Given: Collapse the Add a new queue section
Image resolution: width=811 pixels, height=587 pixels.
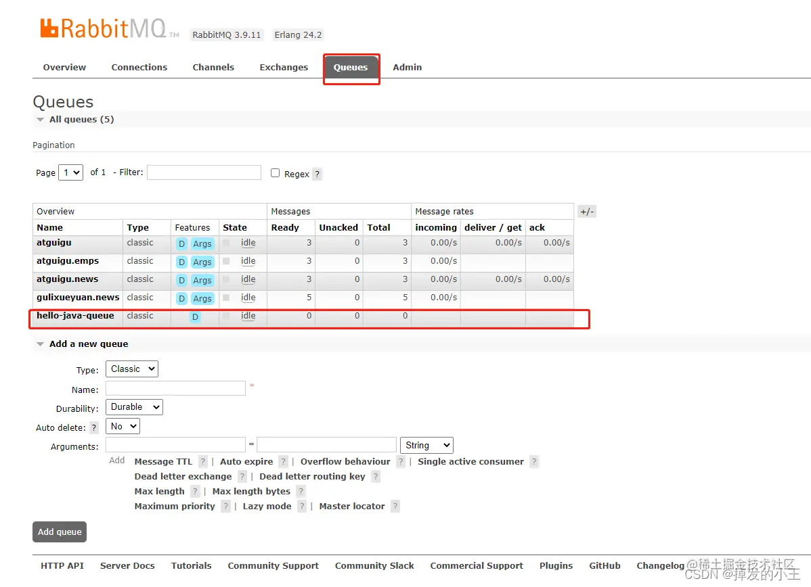Looking at the screenshot, I should [41, 344].
